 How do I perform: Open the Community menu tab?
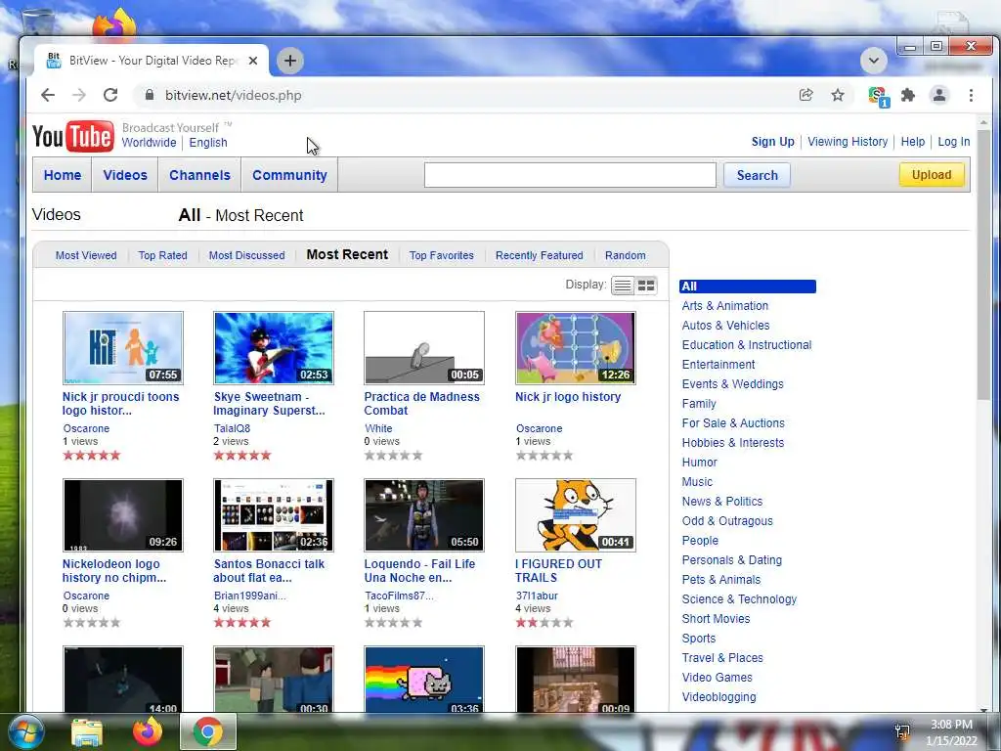[x=289, y=175]
